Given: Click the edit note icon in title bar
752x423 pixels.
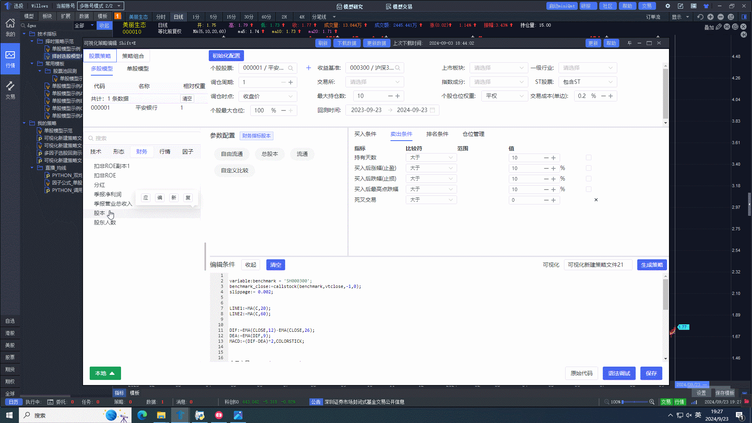Looking at the screenshot, I should click(x=681, y=6).
